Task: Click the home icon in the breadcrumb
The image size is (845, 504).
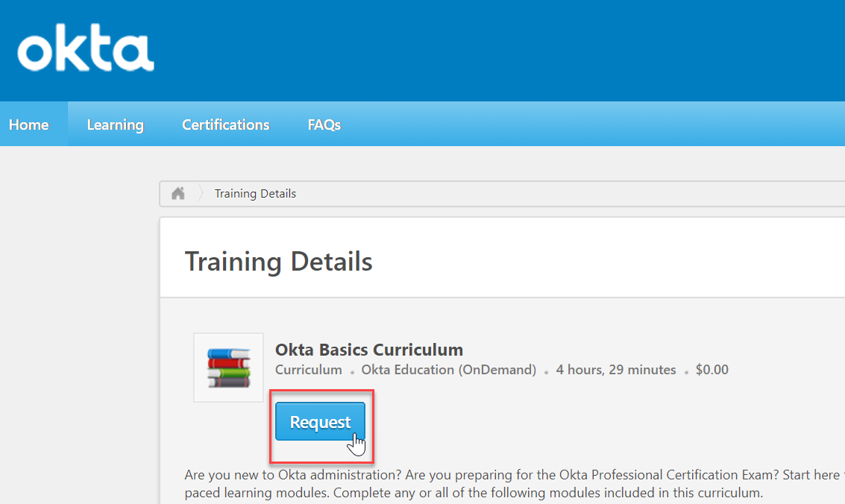Action: 178,194
